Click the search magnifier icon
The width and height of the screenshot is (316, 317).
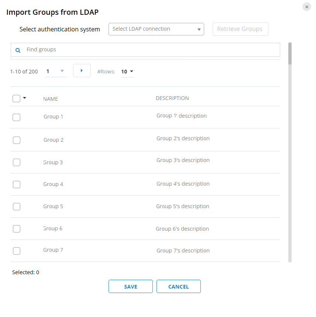click(18, 50)
